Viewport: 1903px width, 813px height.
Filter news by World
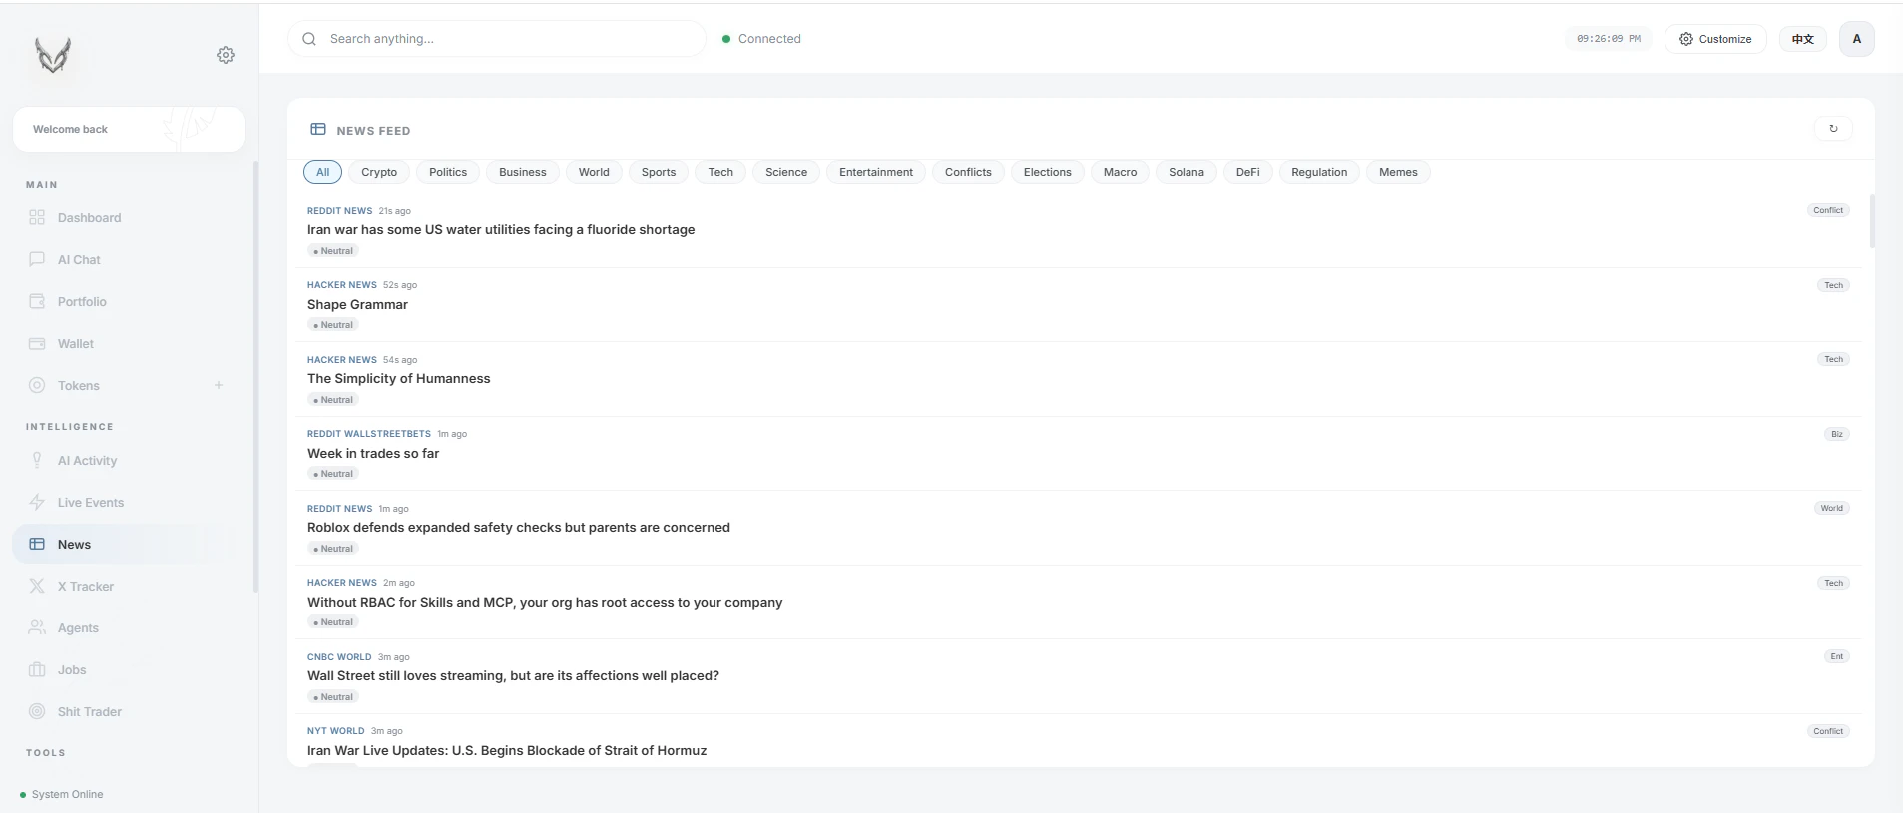(x=594, y=172)
